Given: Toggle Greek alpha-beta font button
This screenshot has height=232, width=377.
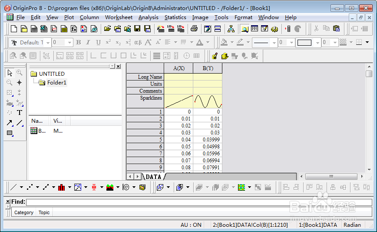Looking at the screenshot, I should [x=138, y=42].
